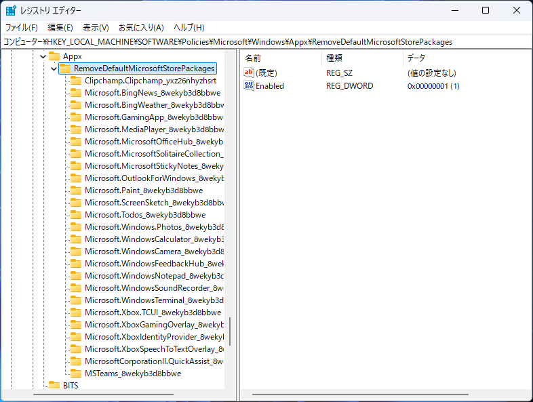Screen dimensions: 533x402
Task: Select the Clipchamp.Clipchamp folder icon
Action: pyautogui.click(x=76, y=81)
